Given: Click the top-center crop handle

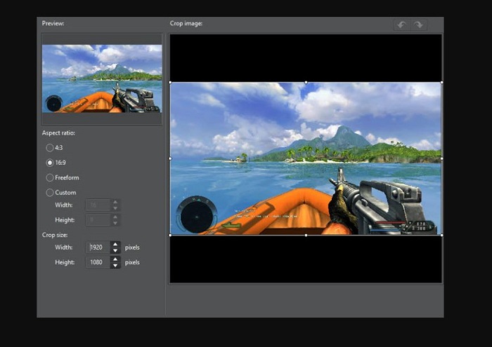Looking at the screenshot, I should pyautogui.click(x=306, y=82).
